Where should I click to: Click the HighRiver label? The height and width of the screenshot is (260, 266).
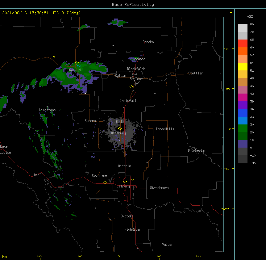click(x=133, y=229)
